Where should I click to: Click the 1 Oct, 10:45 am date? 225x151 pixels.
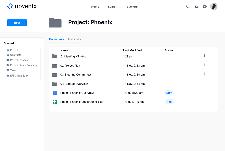[133, 102]
